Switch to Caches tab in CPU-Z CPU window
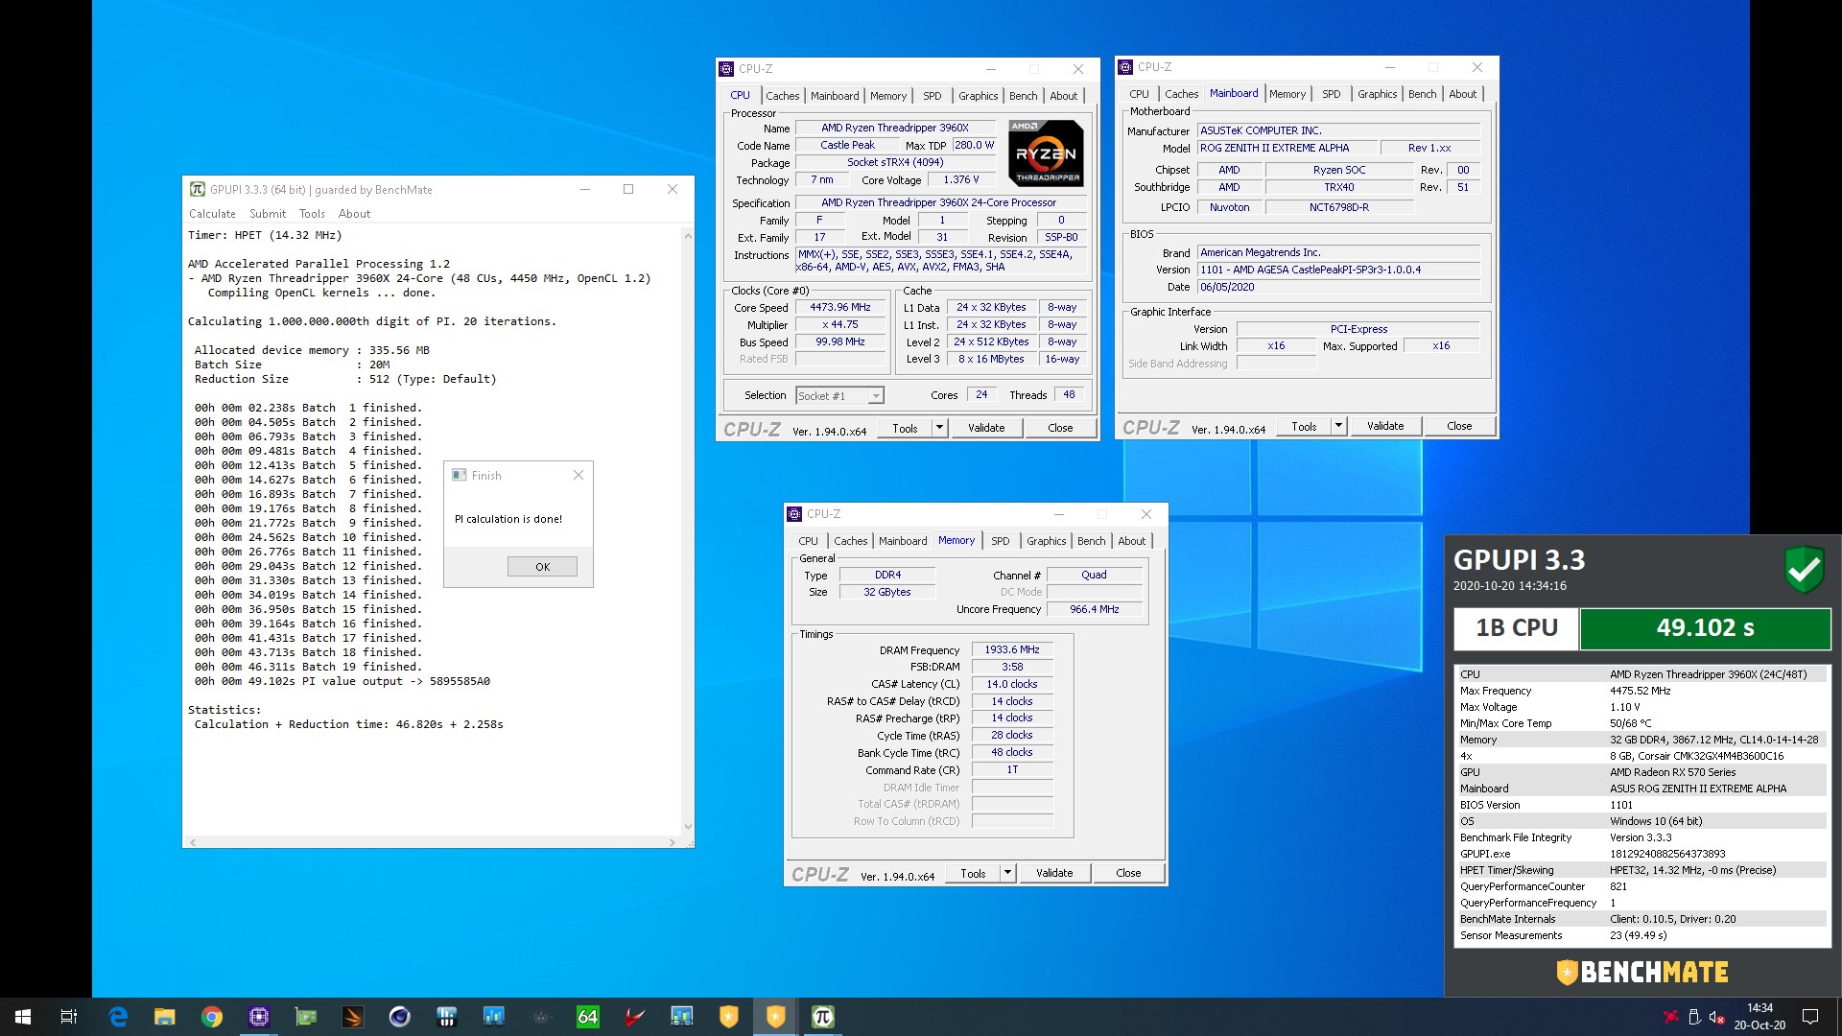The width and height of the screenshot is (1842, 1036). (x=782, y=96)
